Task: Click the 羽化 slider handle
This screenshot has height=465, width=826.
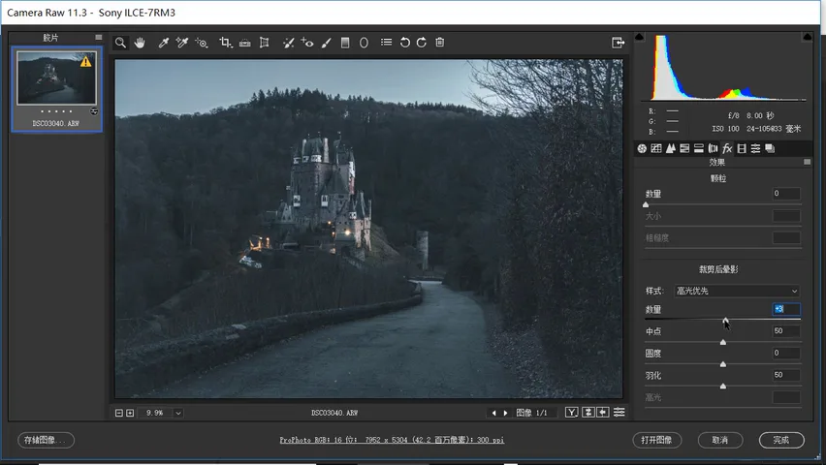Action: (x=723, y=386)
